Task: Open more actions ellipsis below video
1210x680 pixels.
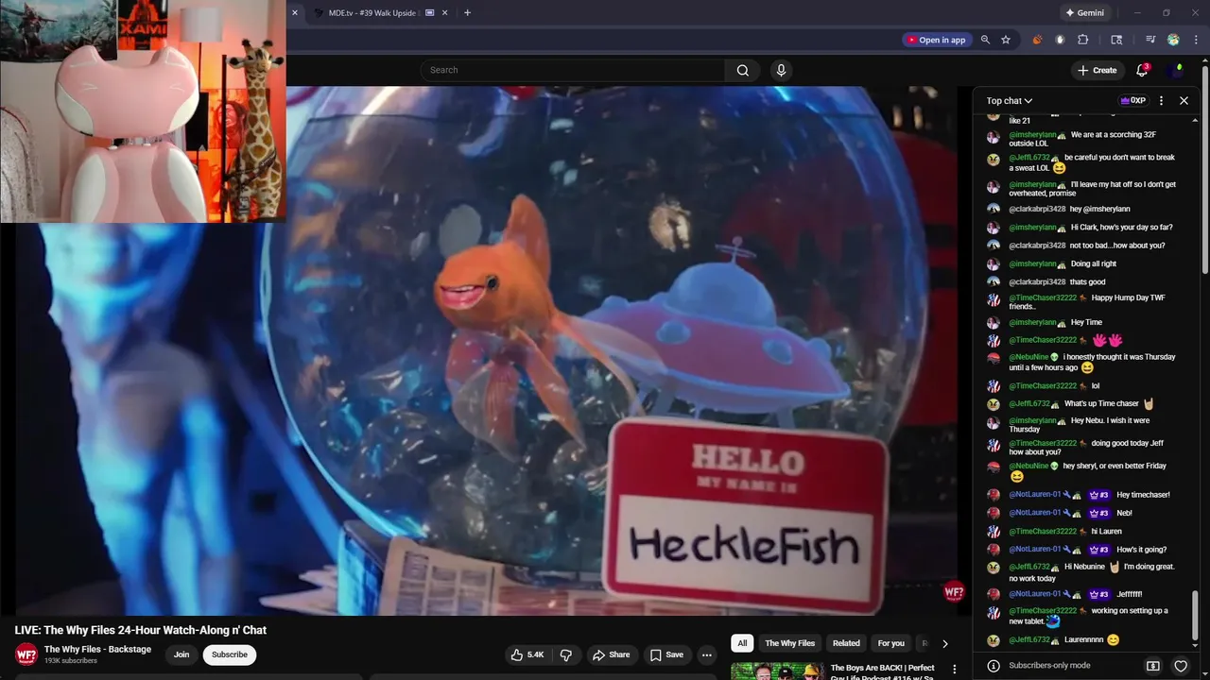Action: pyautogui.click(x=706, y=654)
